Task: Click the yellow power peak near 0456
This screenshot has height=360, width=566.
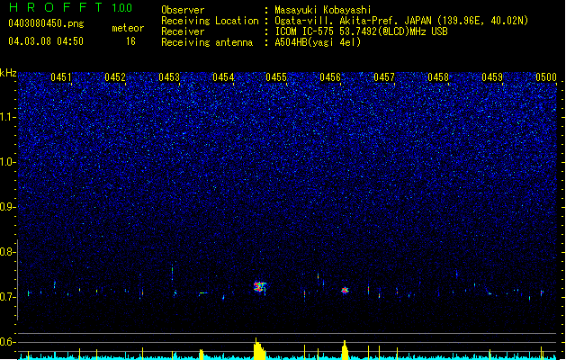Action: coord(345,350)
